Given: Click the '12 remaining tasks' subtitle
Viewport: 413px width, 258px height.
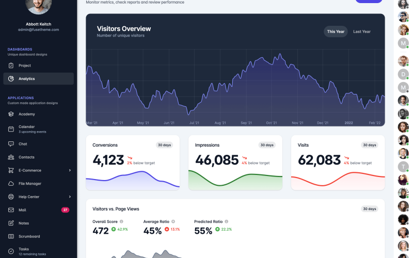Looking at the screenshot, I should coord(32,254).
